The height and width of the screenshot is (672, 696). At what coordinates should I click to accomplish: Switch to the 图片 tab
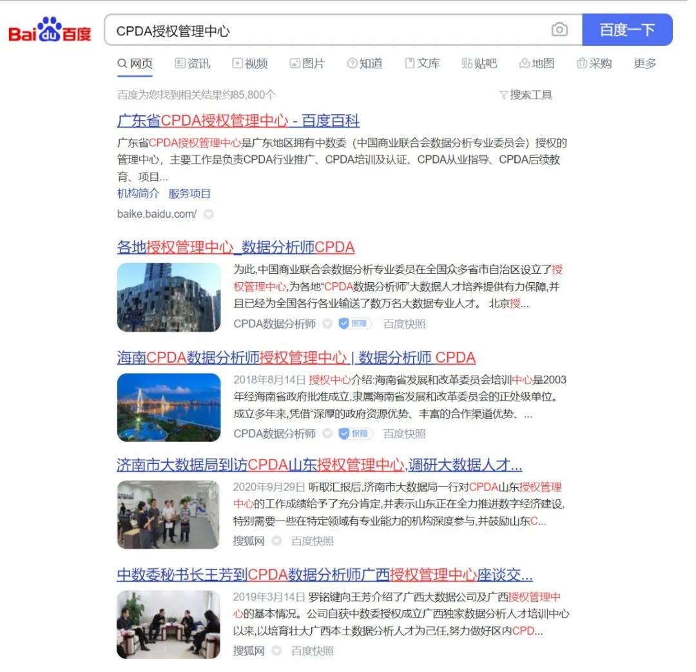click(x=307, y=64)
